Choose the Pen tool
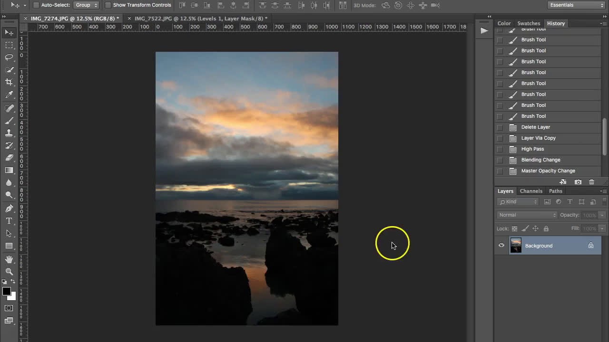The image size is (609, 342). click(x=10, y=208)
